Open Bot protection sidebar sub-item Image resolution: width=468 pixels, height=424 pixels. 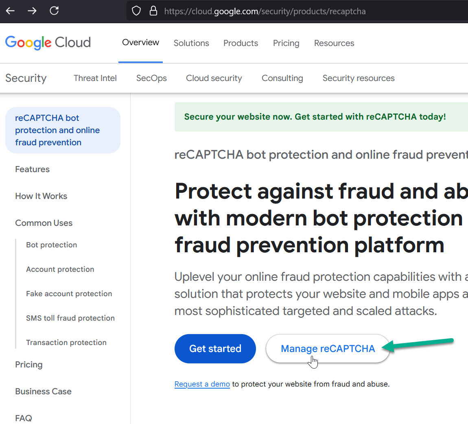pos(51,245)
